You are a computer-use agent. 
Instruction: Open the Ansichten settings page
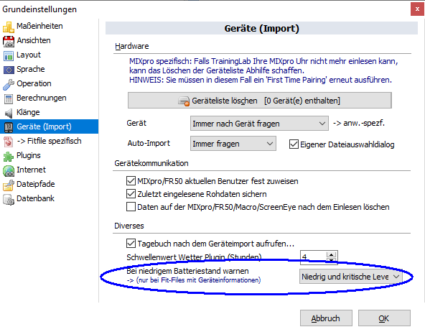tap(34, 40)
